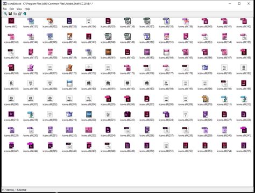The width and height of the screenshot is (255, 193).
Task: Select the icon labeled icons.dll(247)
Action: click(x=89, y=145)
